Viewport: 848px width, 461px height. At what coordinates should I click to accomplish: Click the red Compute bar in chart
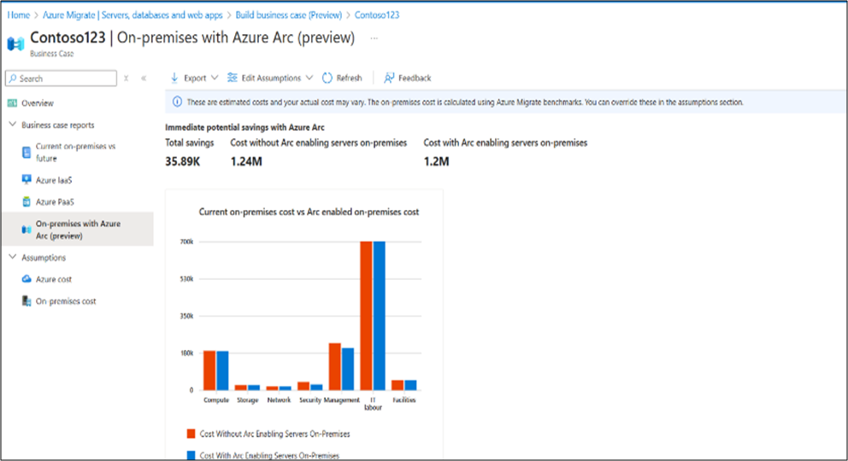[209, 371]
